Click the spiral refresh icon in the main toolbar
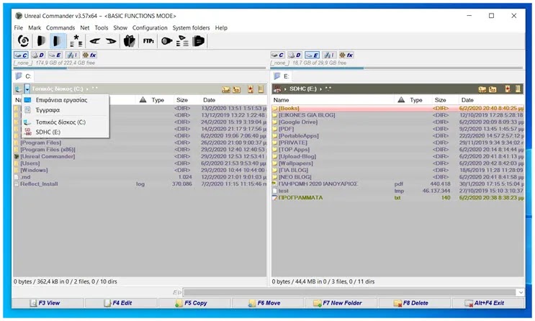The width and height of the screenshot is (535, 321). [x=23, y=41]
